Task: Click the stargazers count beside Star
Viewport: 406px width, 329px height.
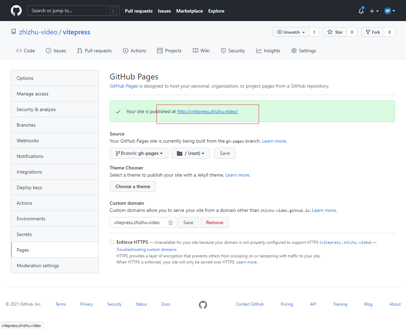Action: point(352,32)
